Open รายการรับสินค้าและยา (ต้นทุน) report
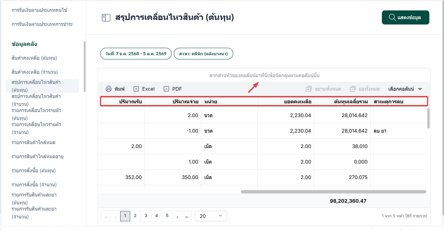Screen dimensions: 444x230 point(34,198)
